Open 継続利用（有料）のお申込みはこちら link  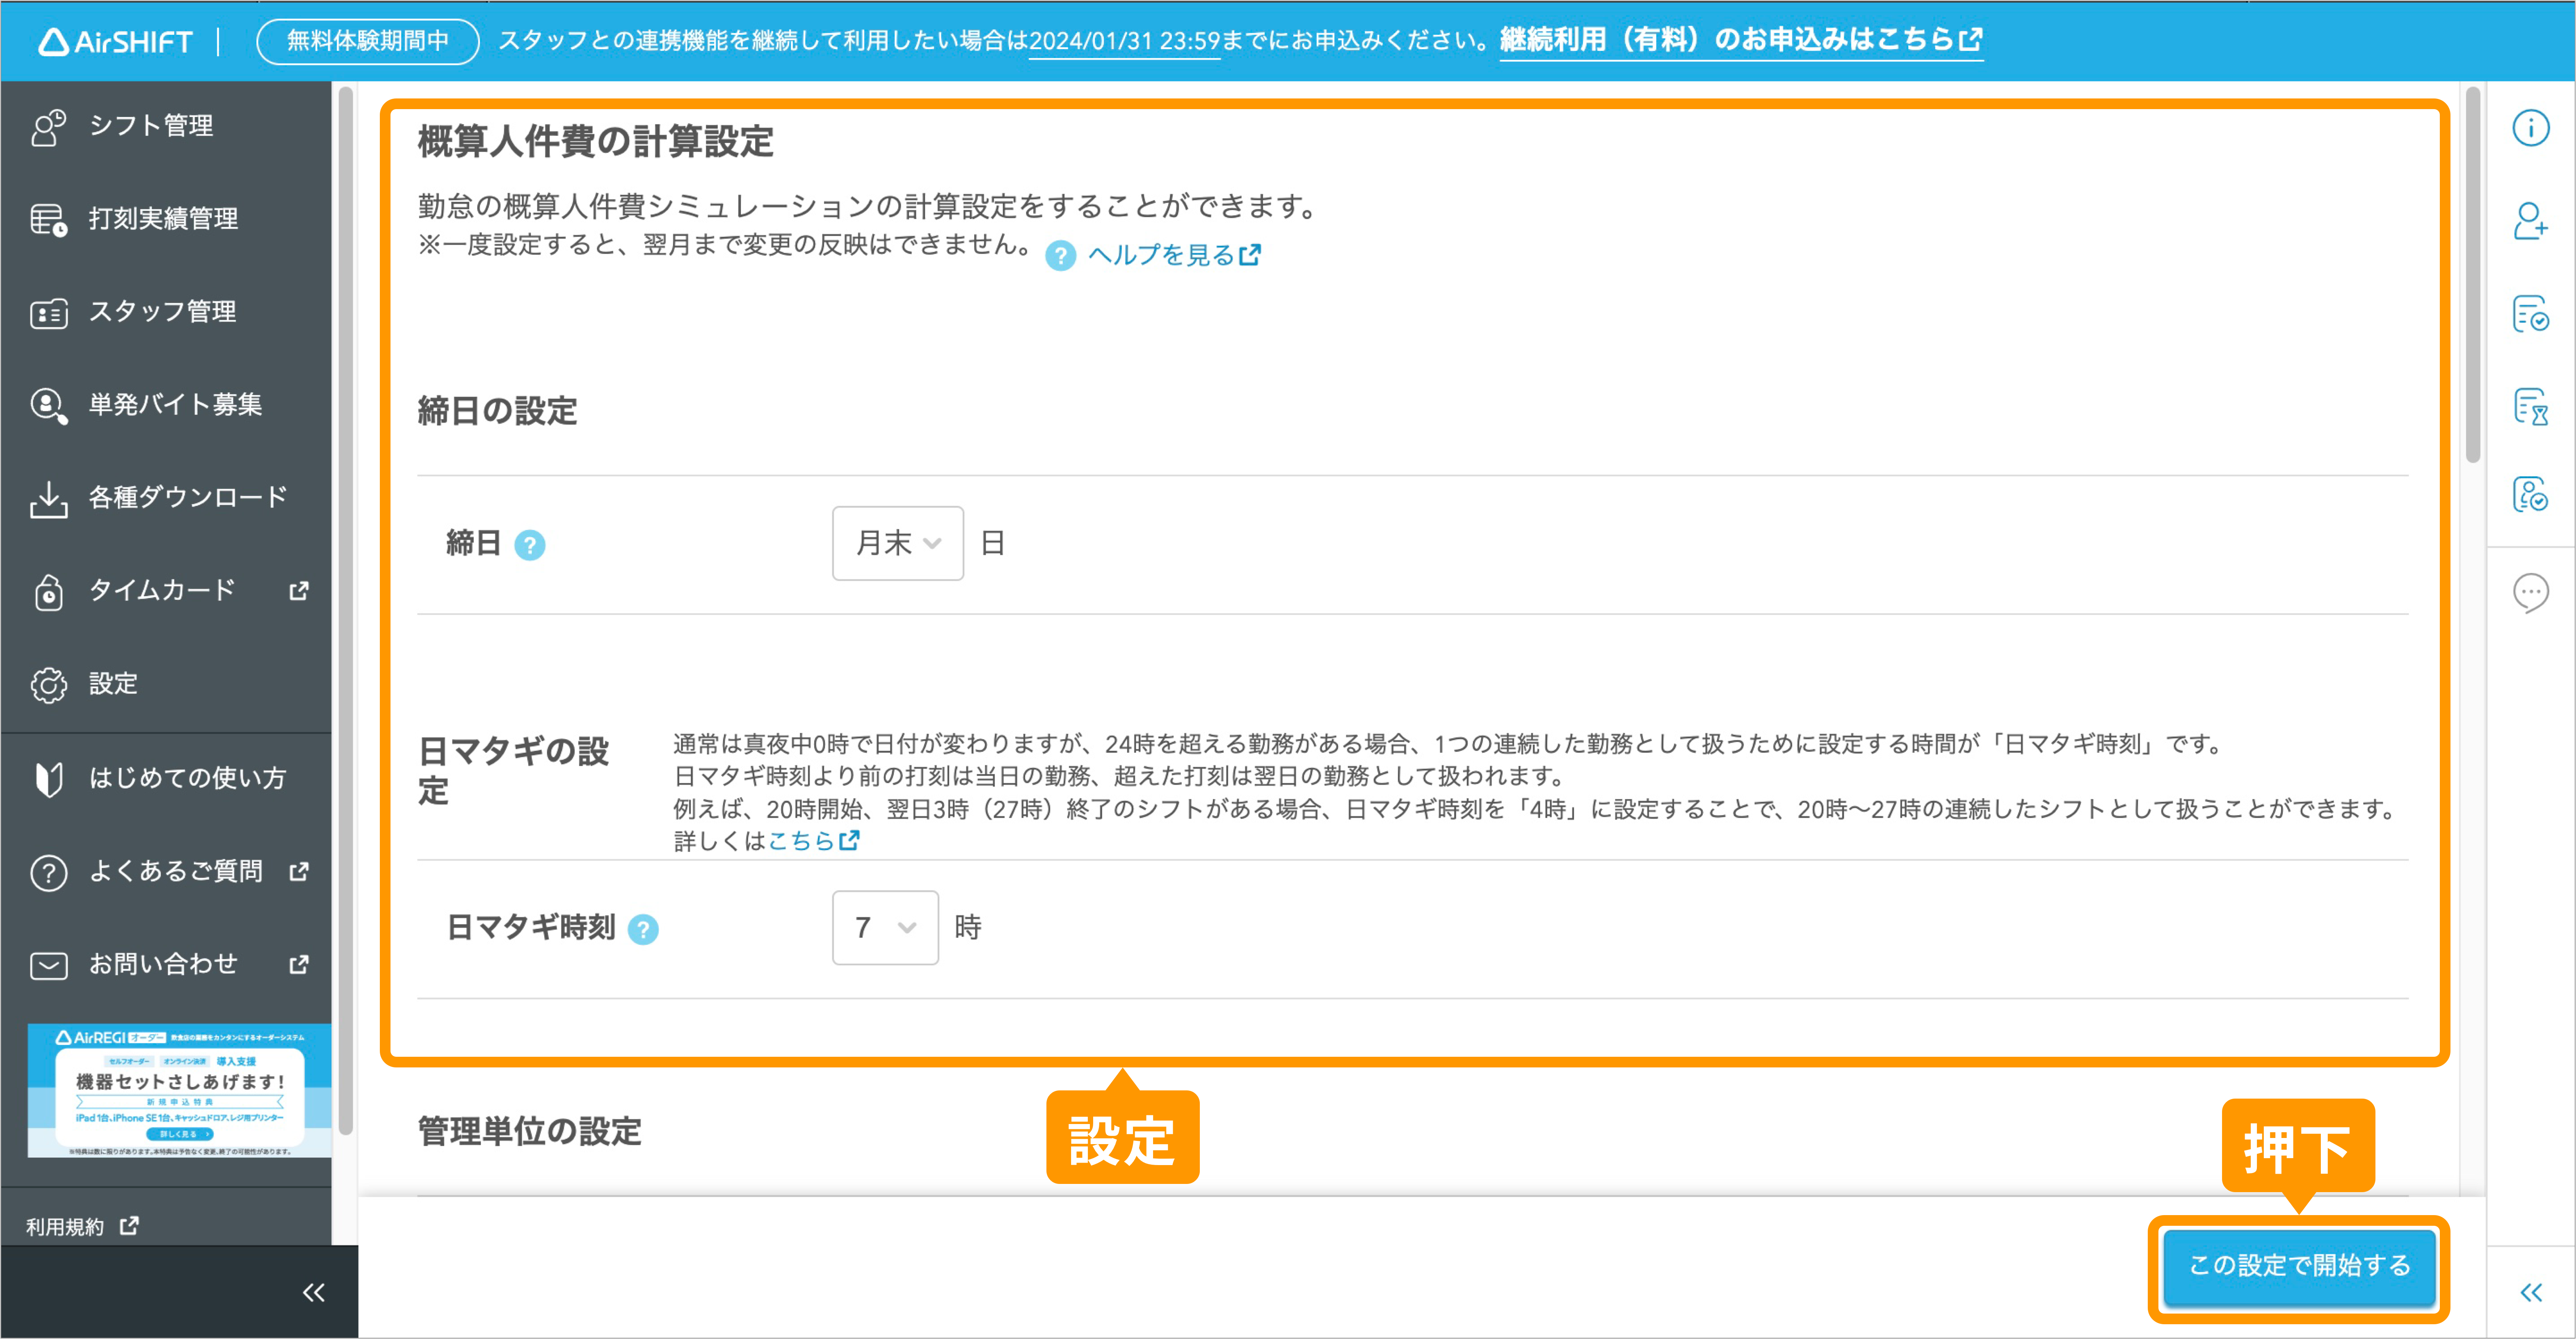coord(1741,40)
